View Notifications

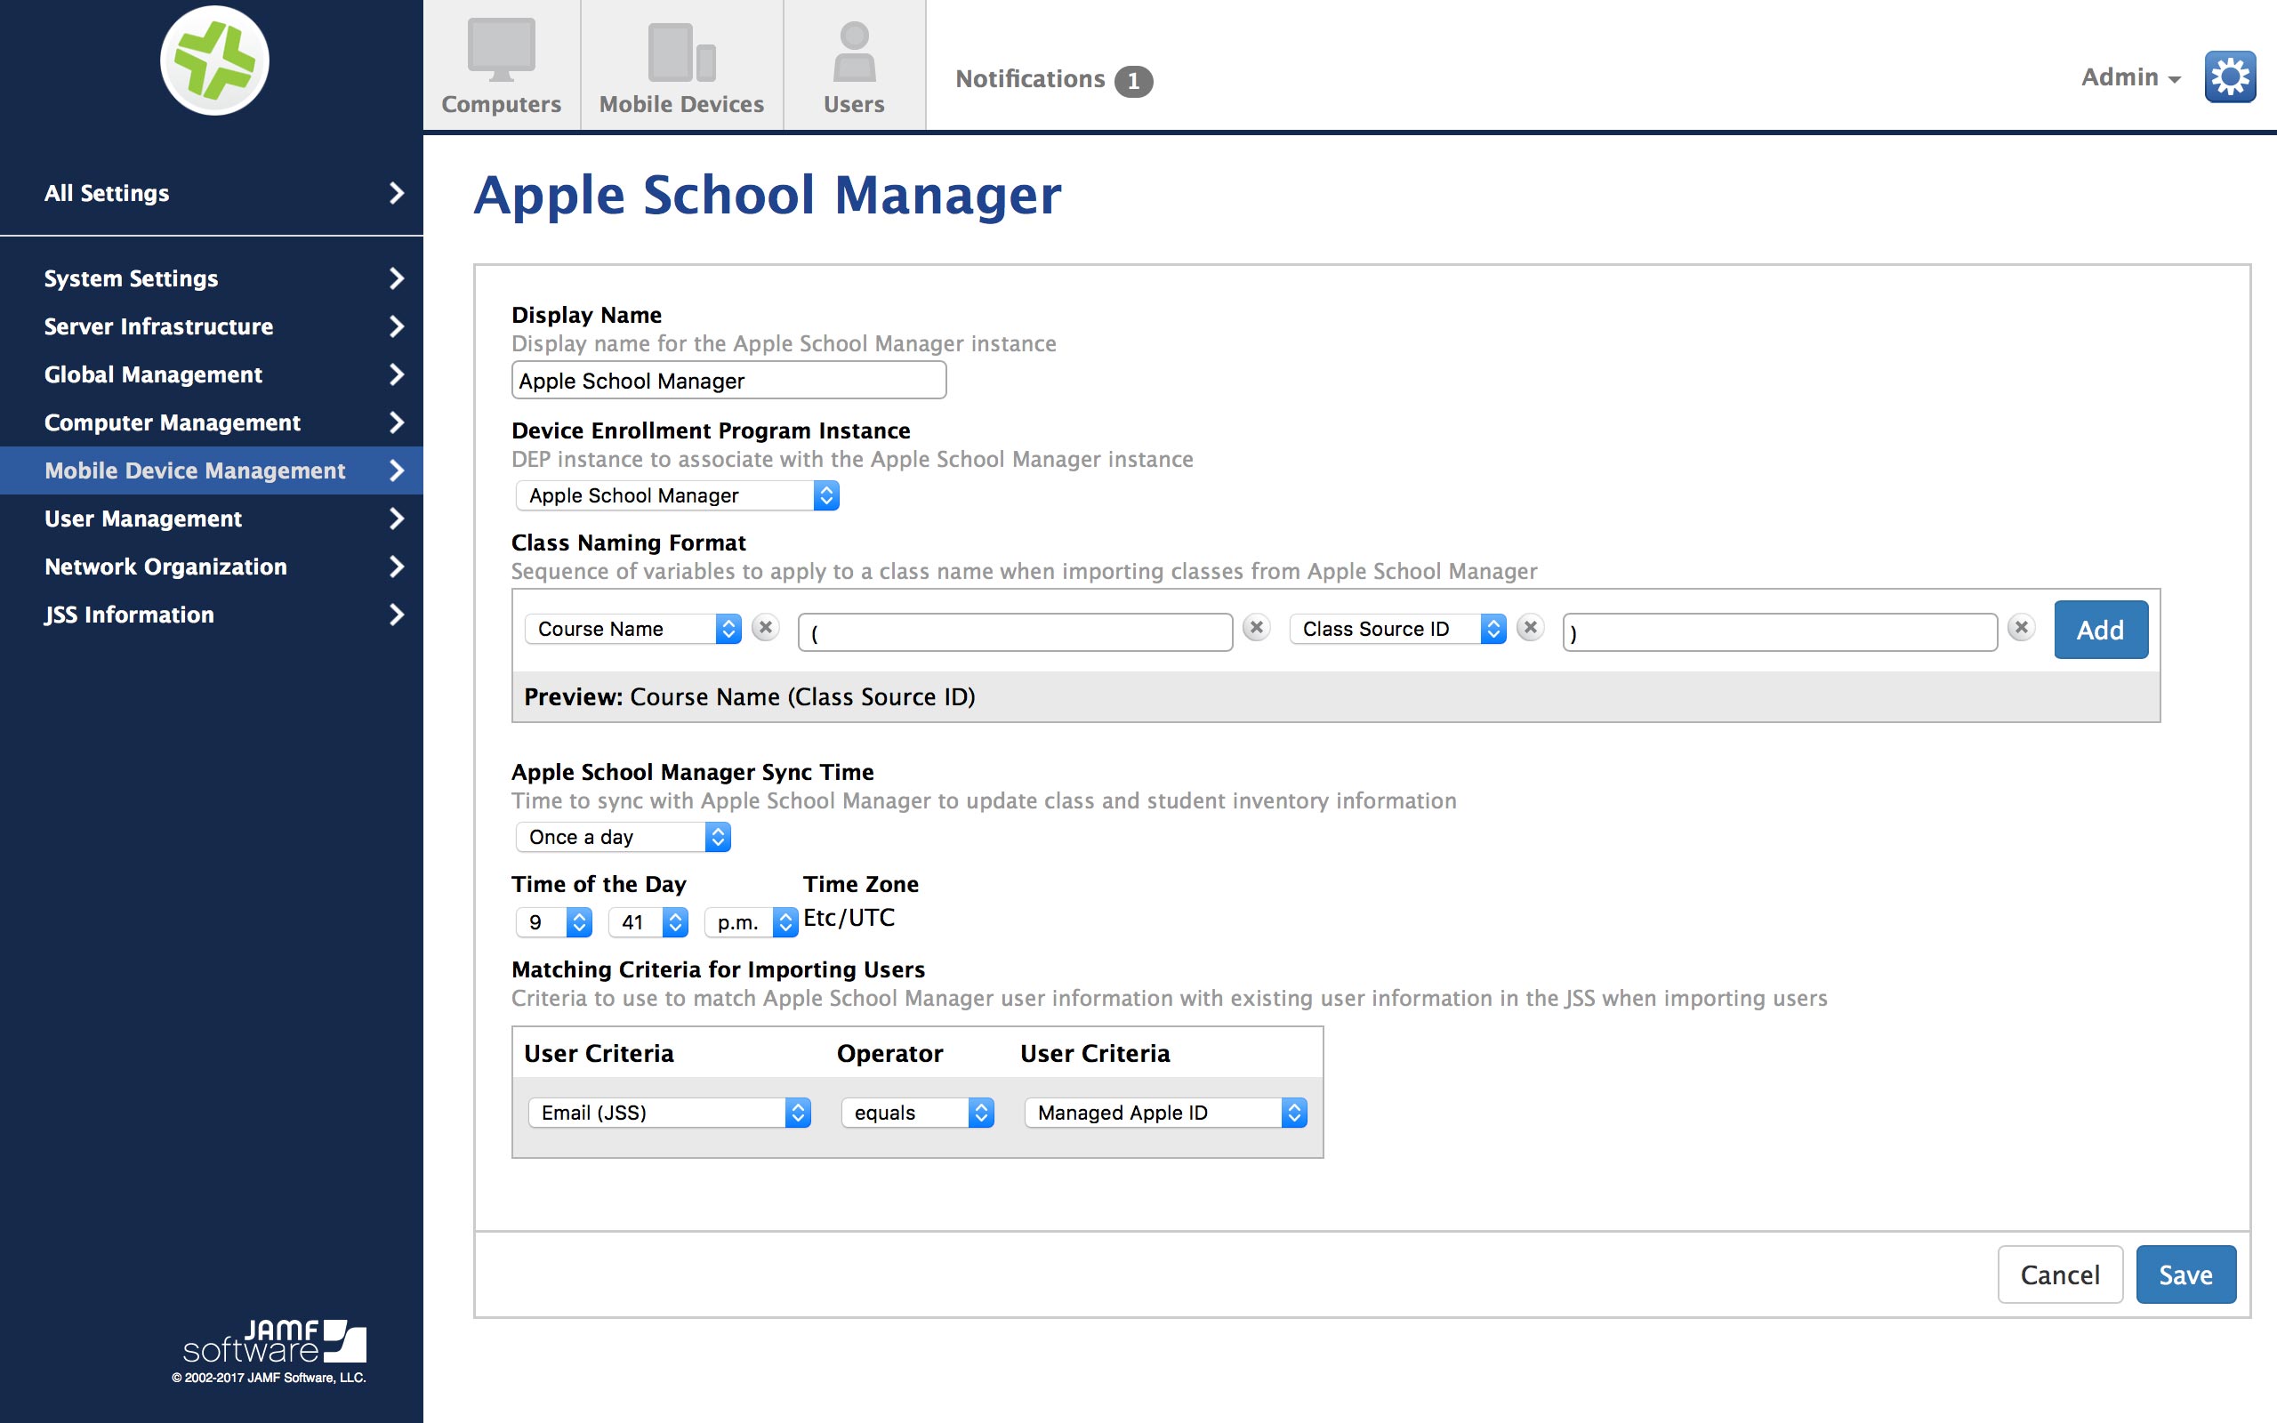[1029, 79]
